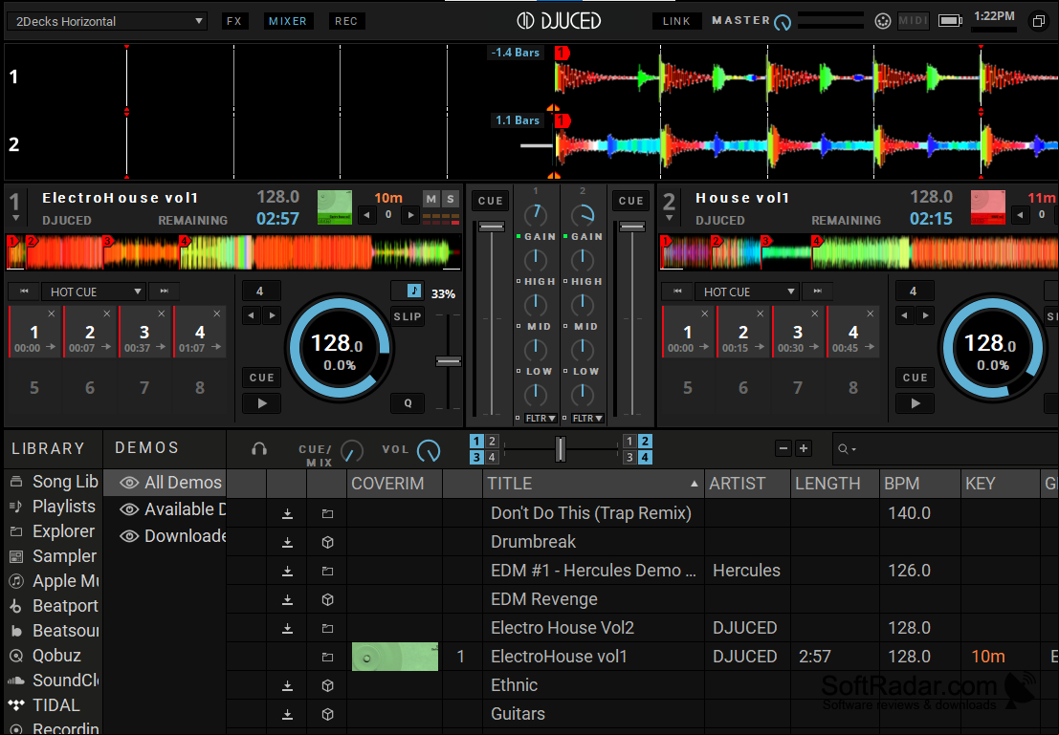Sort the library by TITLE column
The height and width of the screenshot is (735, 1059).
[x=594, y=484]
